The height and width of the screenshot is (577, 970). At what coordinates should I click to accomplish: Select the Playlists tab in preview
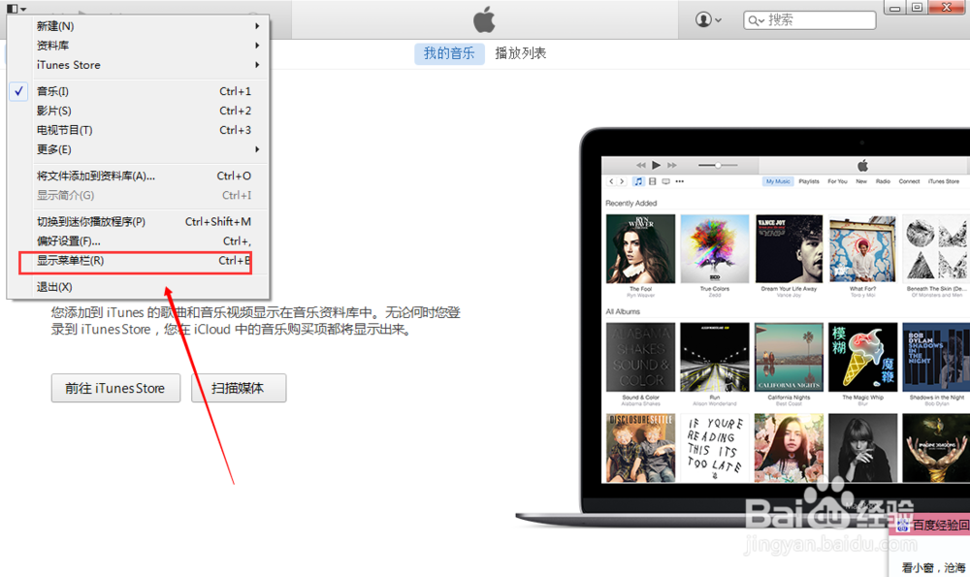click(x=809, y=181)
